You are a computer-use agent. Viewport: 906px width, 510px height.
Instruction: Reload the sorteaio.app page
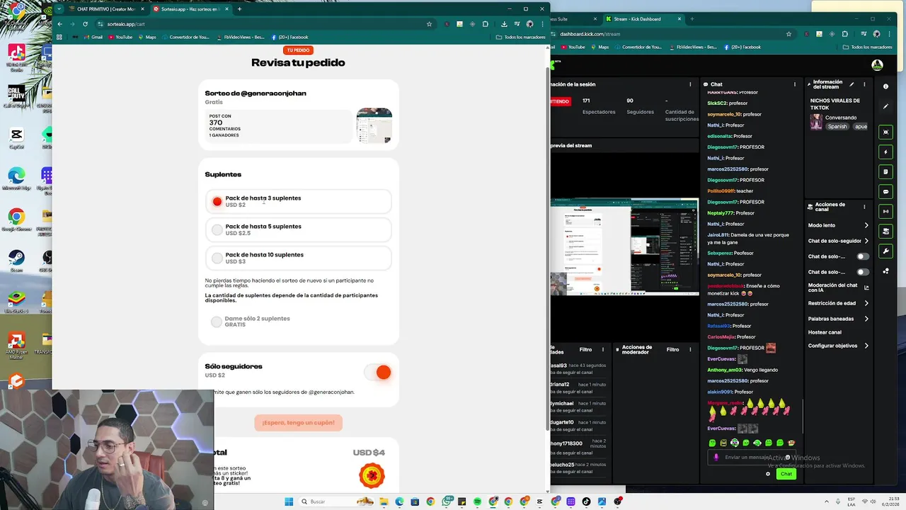click(85, 24)
